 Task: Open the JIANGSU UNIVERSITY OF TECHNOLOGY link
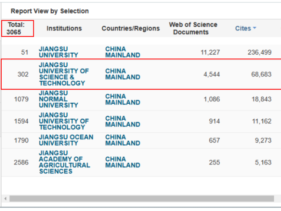point(64,121)
